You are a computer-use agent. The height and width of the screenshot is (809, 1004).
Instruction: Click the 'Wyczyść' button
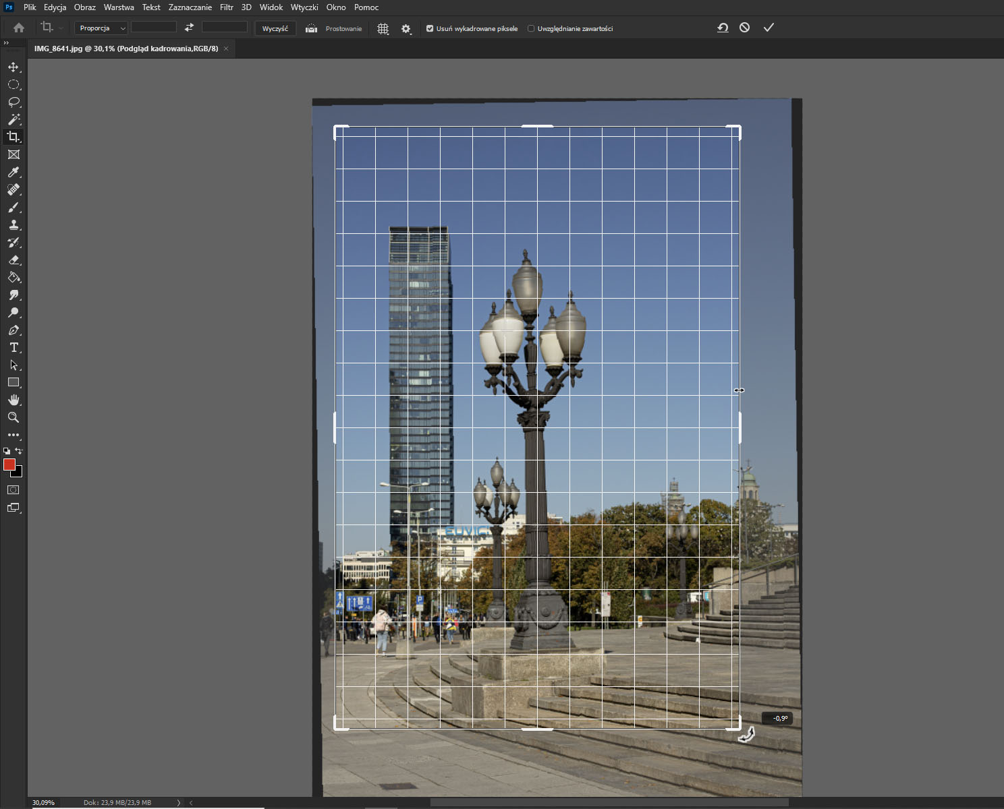pyautogui.click(x=275, y=28)
